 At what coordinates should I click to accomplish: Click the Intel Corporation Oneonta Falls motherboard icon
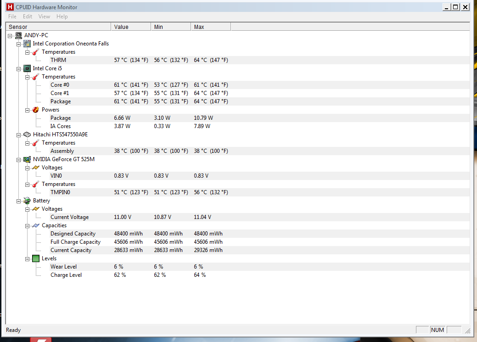pos(27,44)
